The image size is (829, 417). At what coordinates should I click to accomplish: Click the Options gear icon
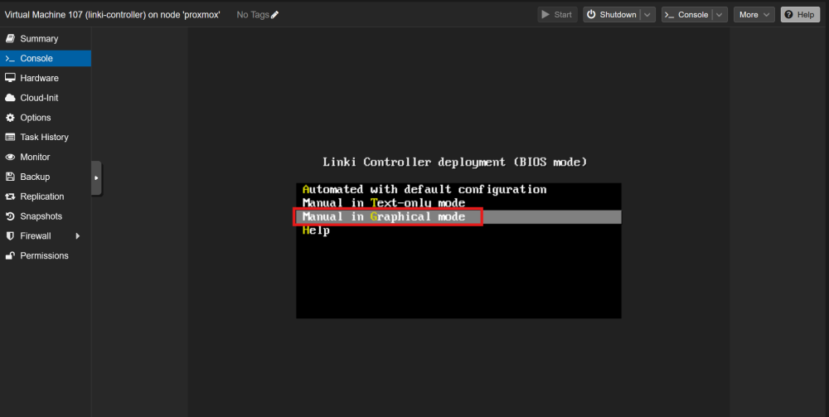(10, 118)
